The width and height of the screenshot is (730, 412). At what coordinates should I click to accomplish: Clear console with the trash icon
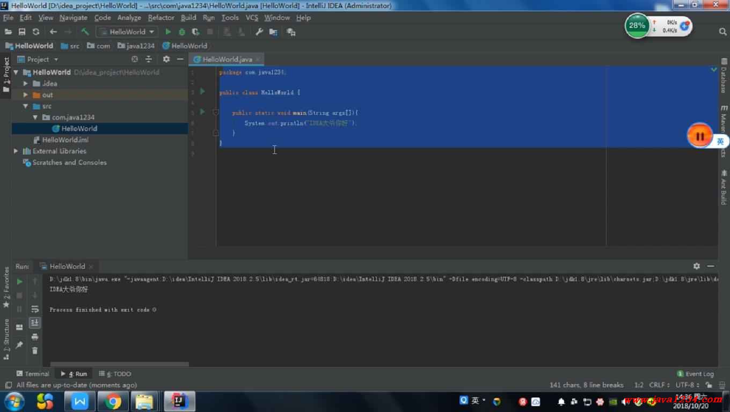(x=35, y=351)
